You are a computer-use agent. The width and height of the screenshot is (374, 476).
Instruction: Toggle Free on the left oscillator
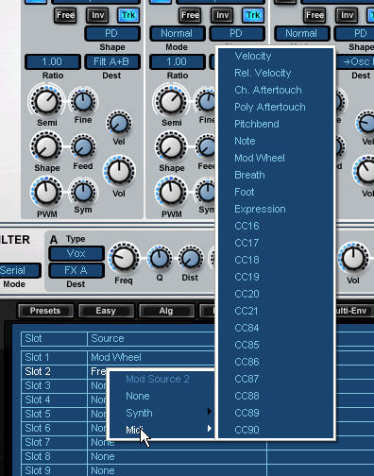(65, 15)
